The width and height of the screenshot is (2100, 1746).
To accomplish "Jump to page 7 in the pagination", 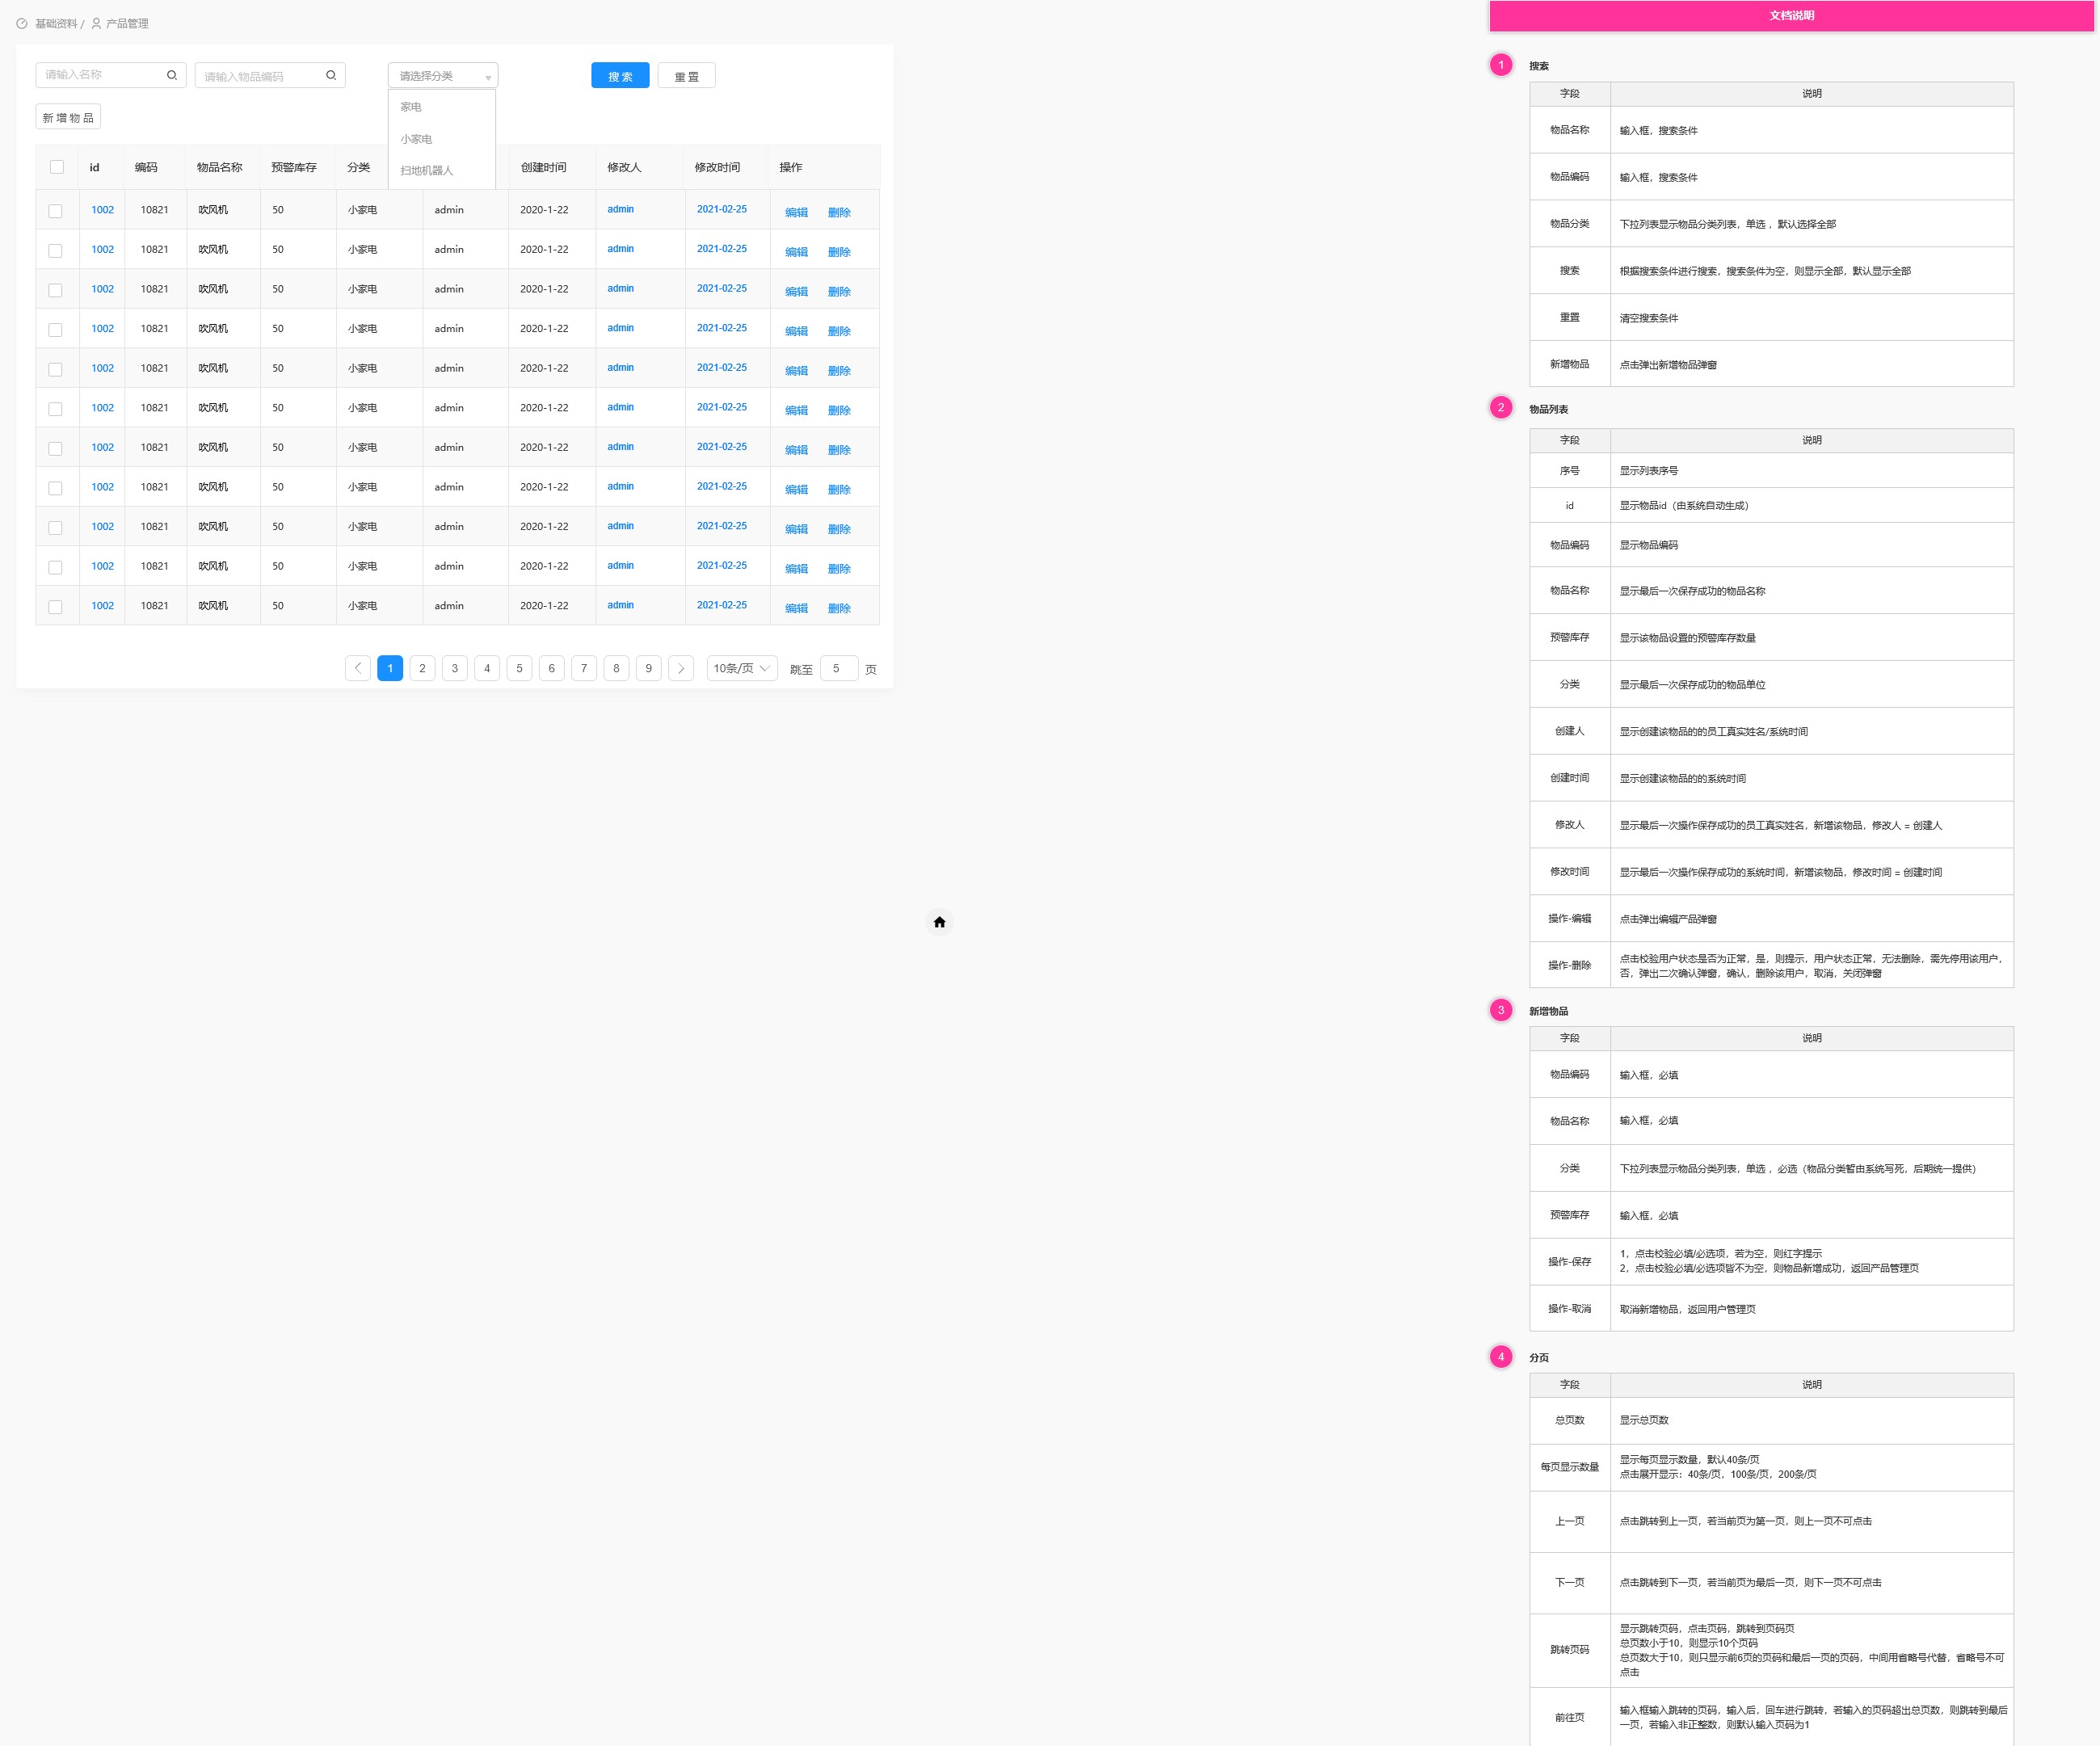I will [584, 668].
